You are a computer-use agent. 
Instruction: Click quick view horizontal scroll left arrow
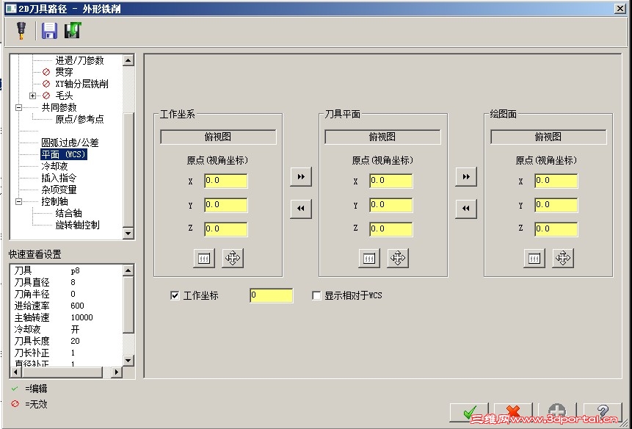pos(16,372)
